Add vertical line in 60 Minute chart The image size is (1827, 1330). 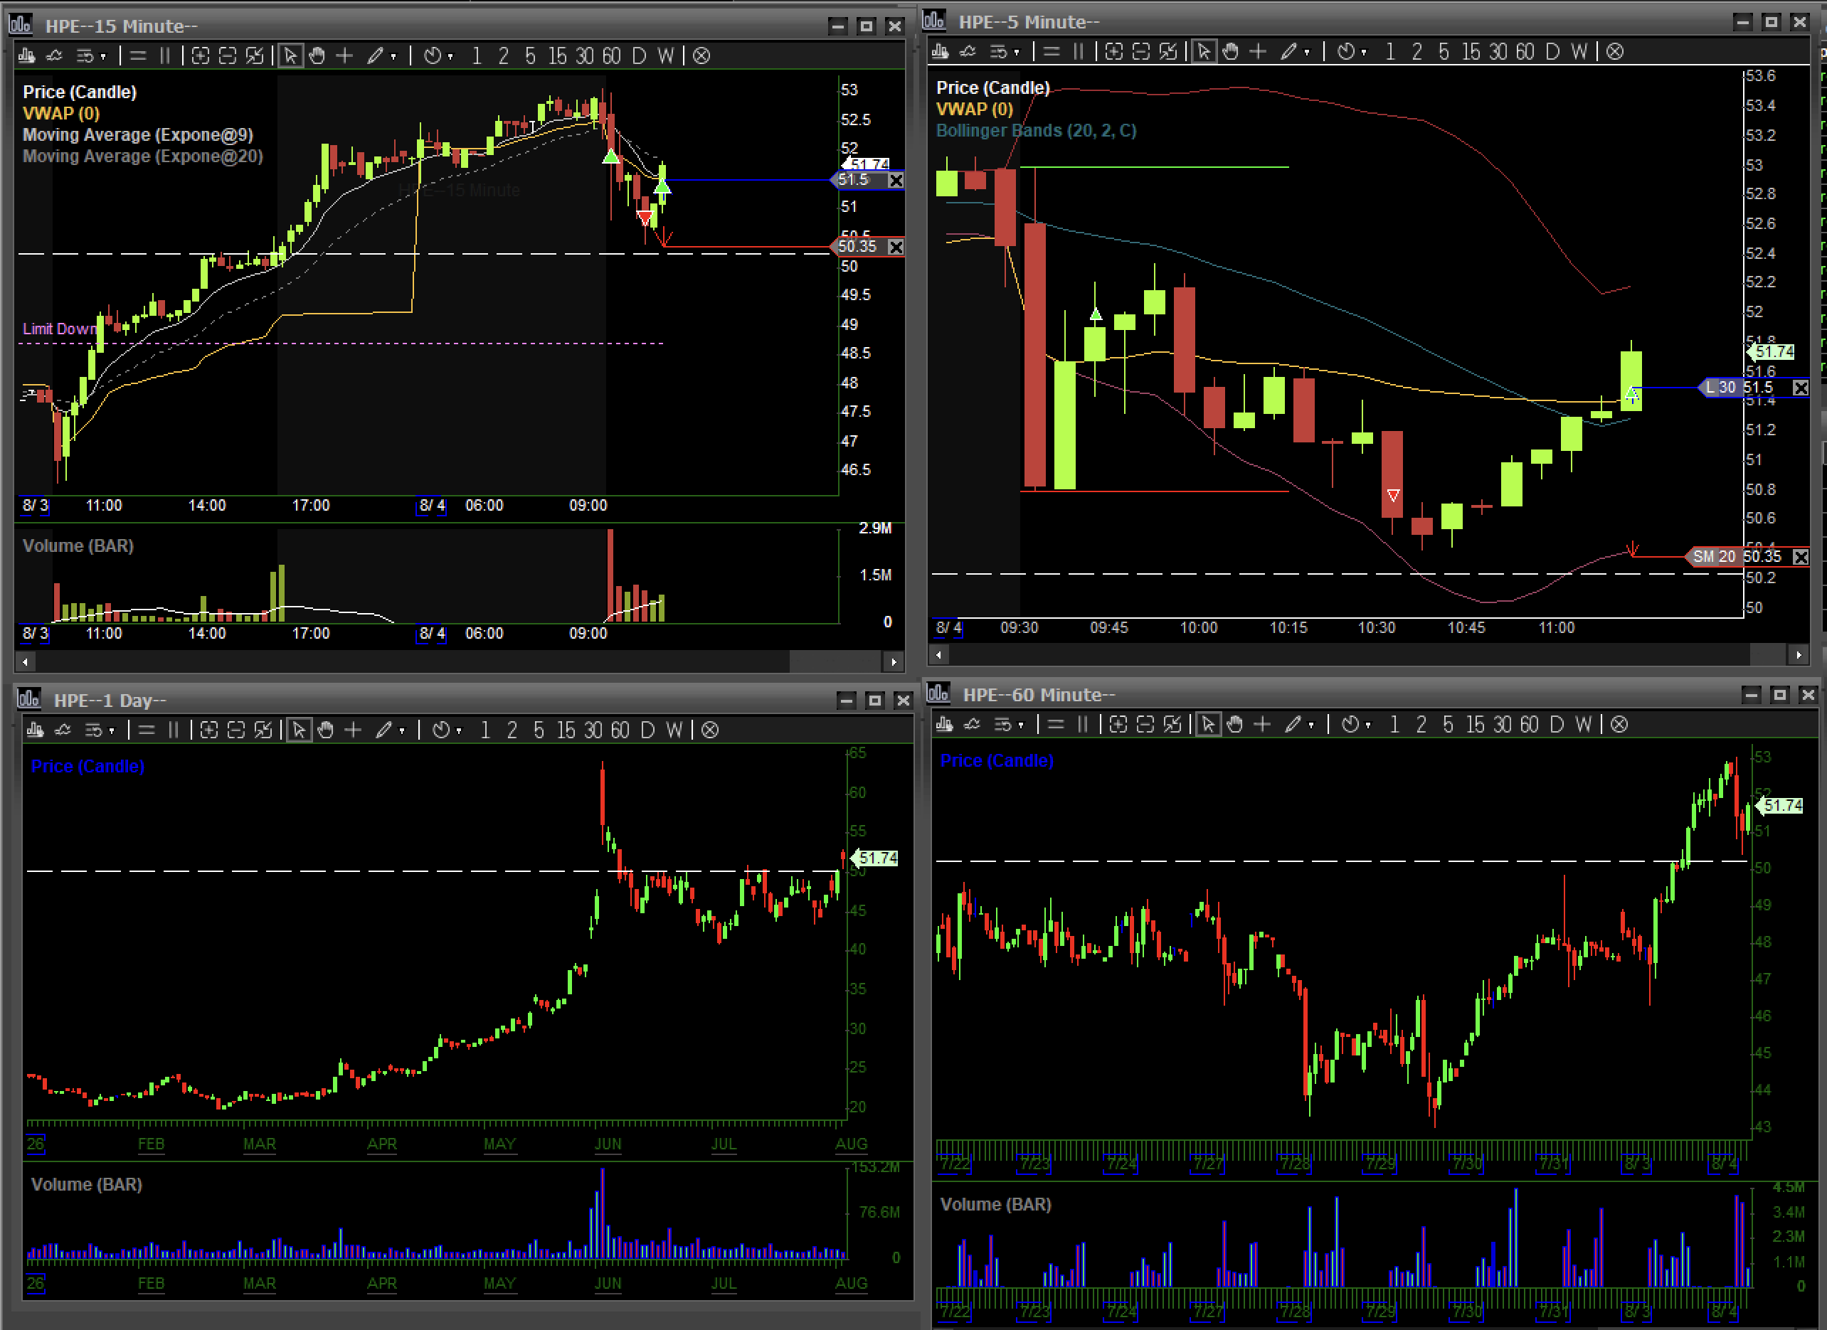(1083, 725)
